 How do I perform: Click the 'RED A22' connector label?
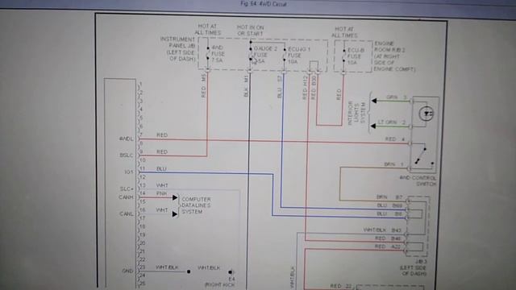point(387,246)
